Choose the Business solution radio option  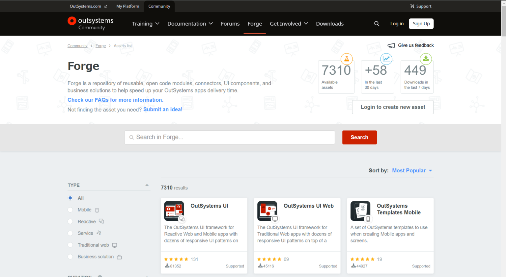(x=70, y=257)
